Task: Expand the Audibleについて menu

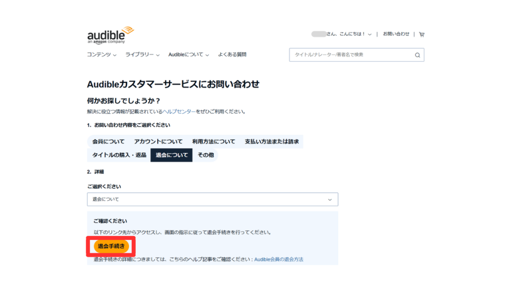Action: (x=188, y=55)
